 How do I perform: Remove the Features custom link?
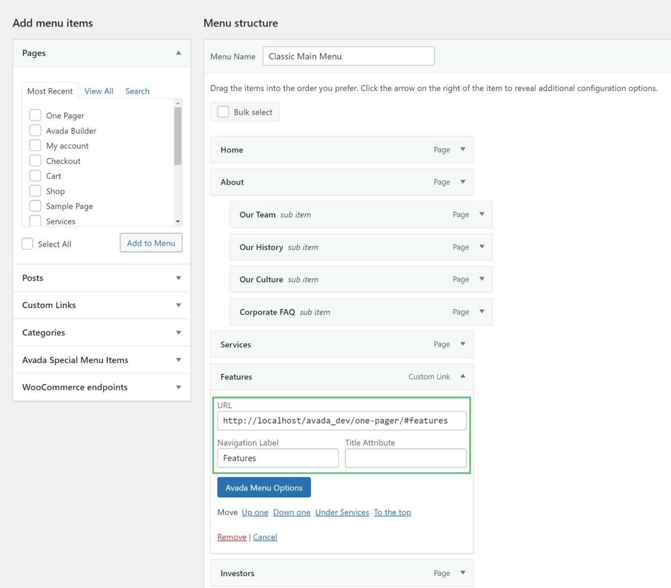click(x=231, y=537)
